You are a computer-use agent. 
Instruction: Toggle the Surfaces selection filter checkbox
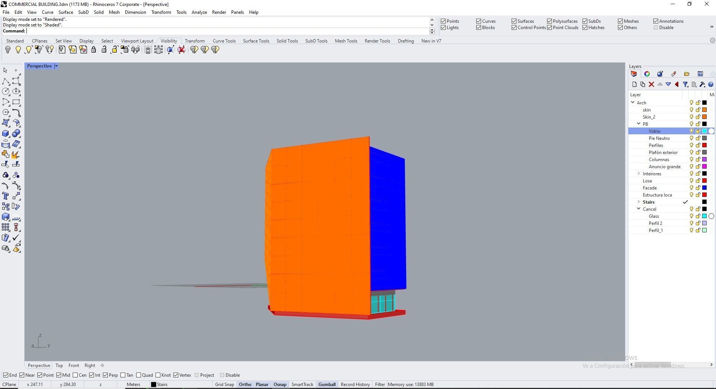click(x=514, y=21)
